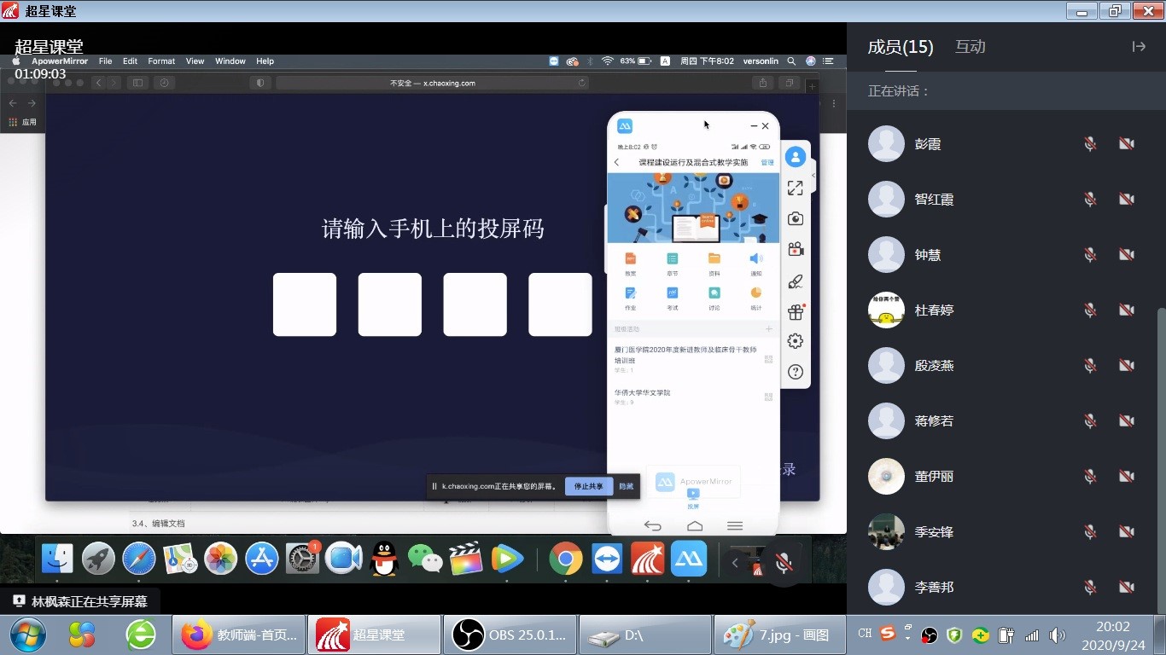This screenshot has height=655, width=1166.
Task: Tap the phone back arrow beside course title
Action: 617,162
